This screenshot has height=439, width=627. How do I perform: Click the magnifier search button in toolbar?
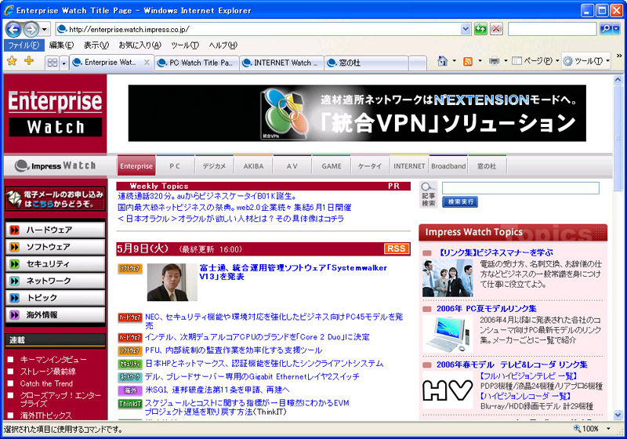tap(605, 29)
